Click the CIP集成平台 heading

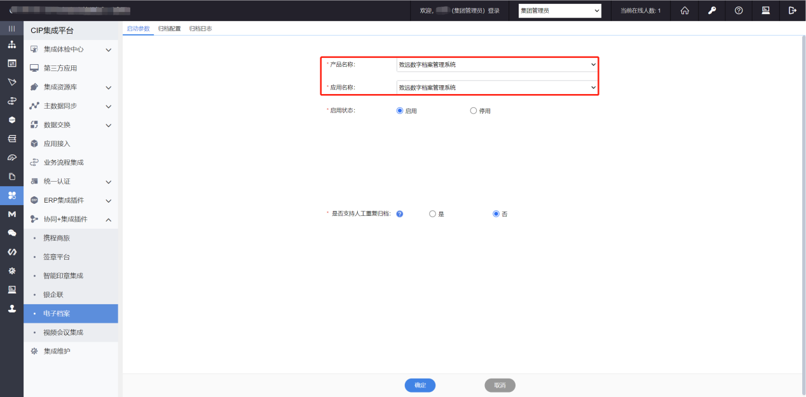[x=52, y=30]
